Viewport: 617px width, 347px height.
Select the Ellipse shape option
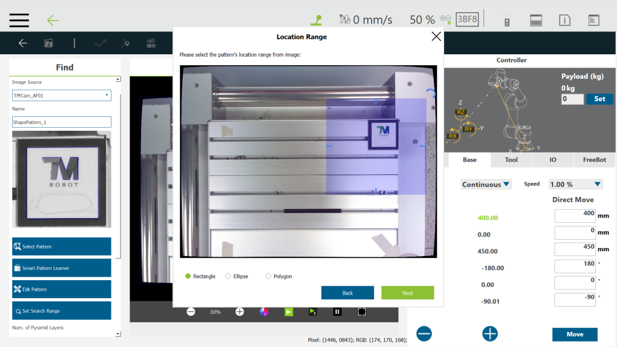(228, 276)
